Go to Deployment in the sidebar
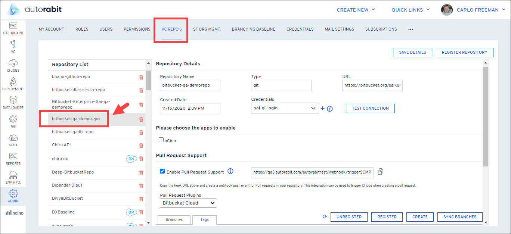Viewport: 511px width, 234px height. [13, 84]
